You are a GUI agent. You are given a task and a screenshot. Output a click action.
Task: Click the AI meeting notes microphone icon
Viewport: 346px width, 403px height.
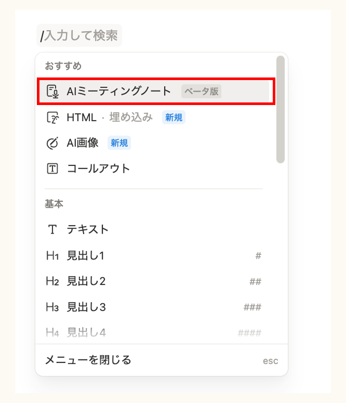[x=52, y=92]
